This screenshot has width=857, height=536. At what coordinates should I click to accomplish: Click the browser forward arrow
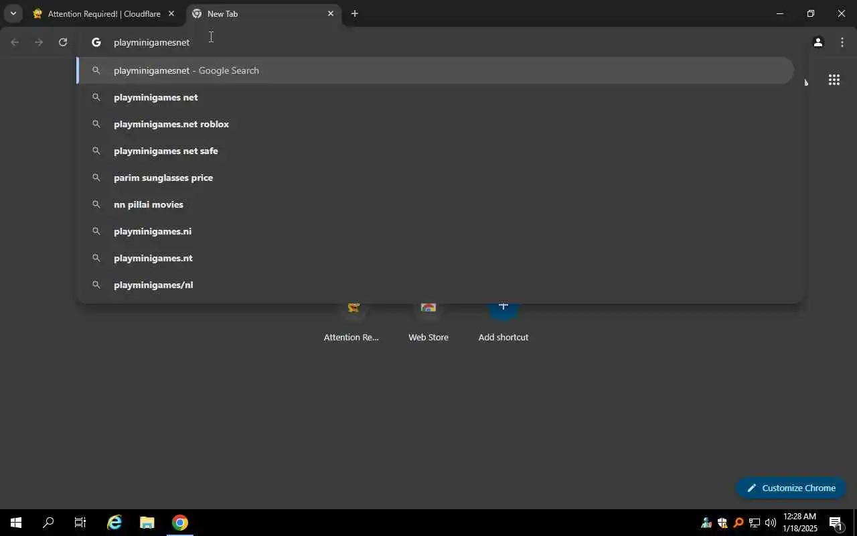[x=39, y=42]
